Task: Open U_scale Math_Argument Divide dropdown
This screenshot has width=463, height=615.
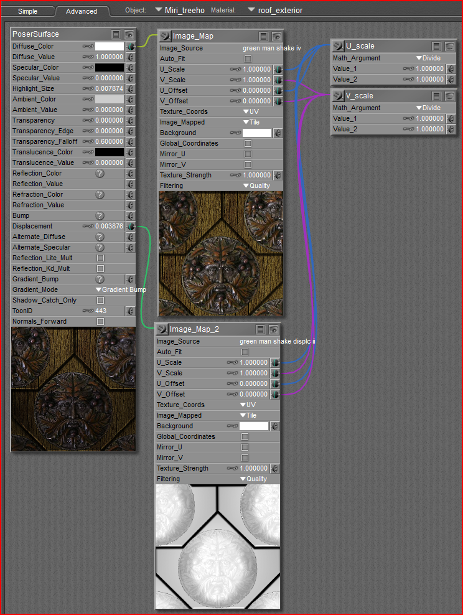Action: [429, 58]
